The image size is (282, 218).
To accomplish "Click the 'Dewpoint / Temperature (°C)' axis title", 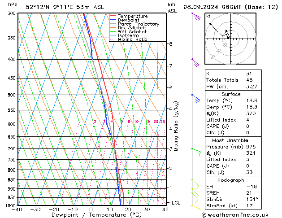I will (x=96, y=215).
